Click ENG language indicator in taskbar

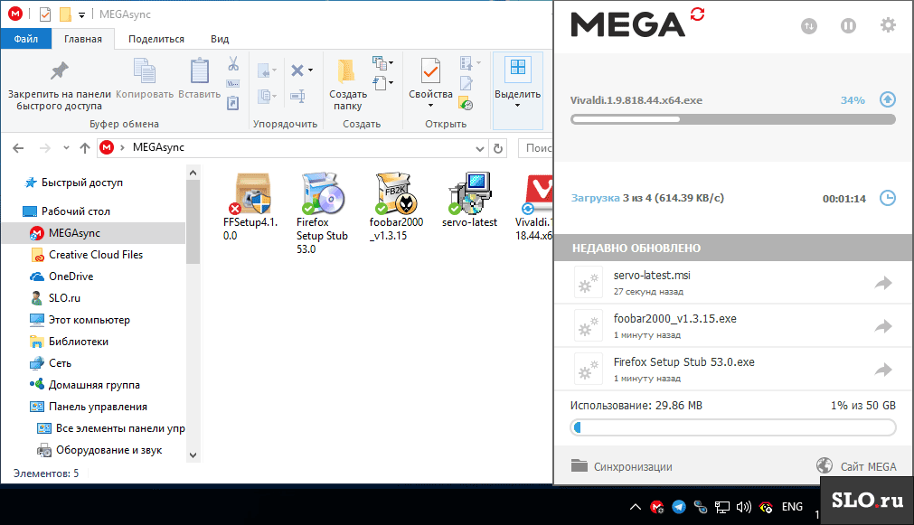(x=792, y=507)
